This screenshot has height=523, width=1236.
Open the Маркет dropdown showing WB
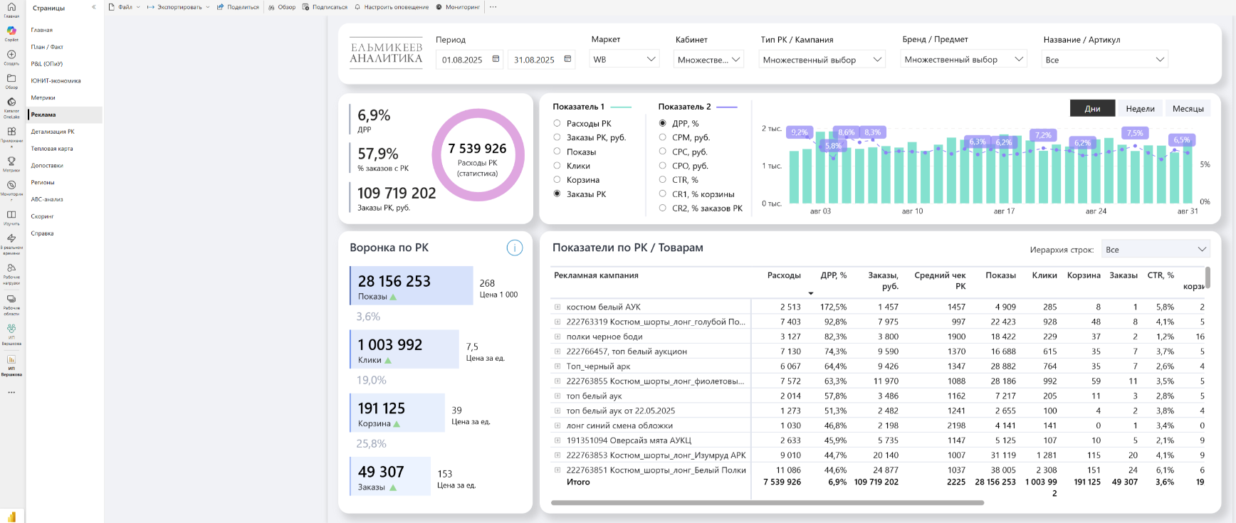pyautogui.click(x=624, y=59)
